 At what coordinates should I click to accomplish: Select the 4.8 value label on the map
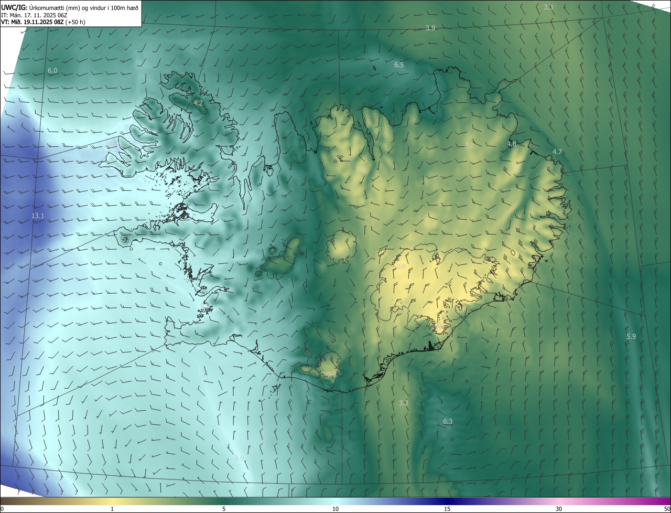[x=512, y=144]
